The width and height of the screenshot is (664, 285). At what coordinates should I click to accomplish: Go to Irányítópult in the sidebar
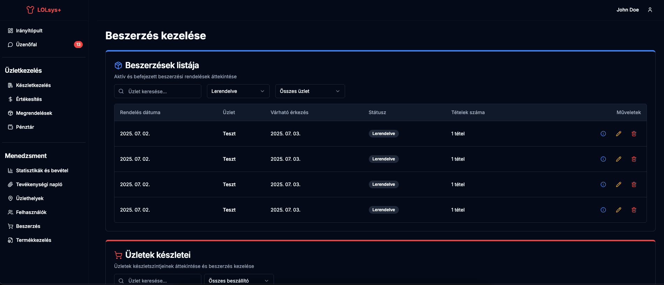point(29,31)
